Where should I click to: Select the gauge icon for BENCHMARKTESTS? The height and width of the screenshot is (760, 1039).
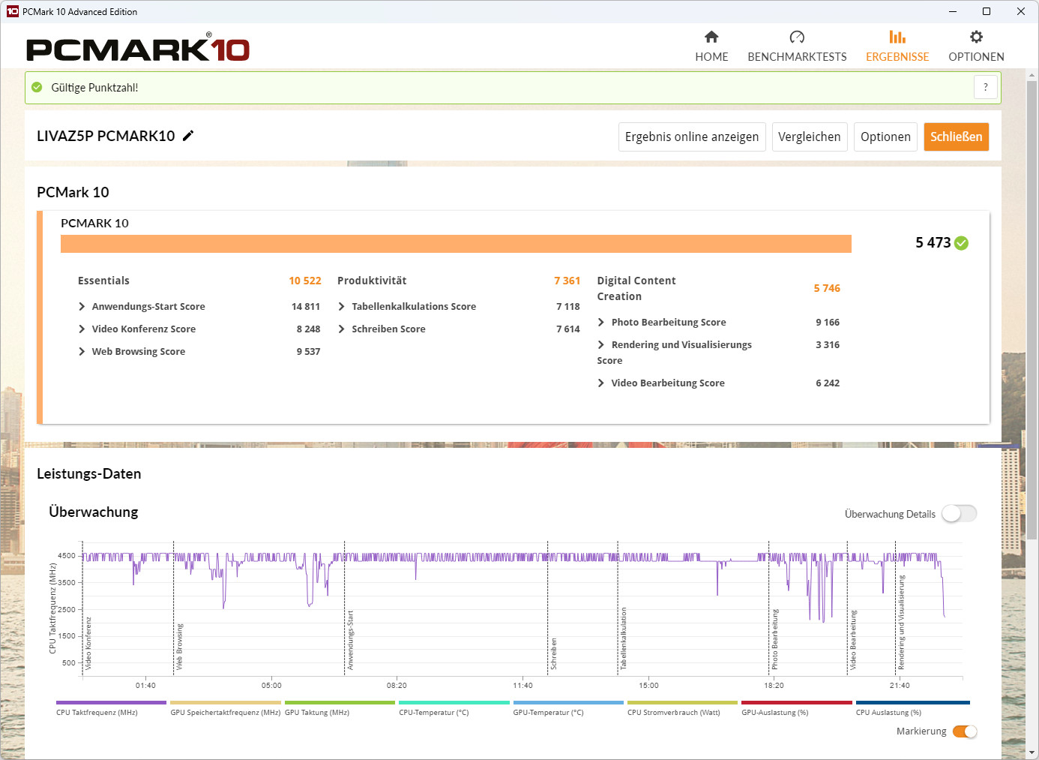(797, 36)
